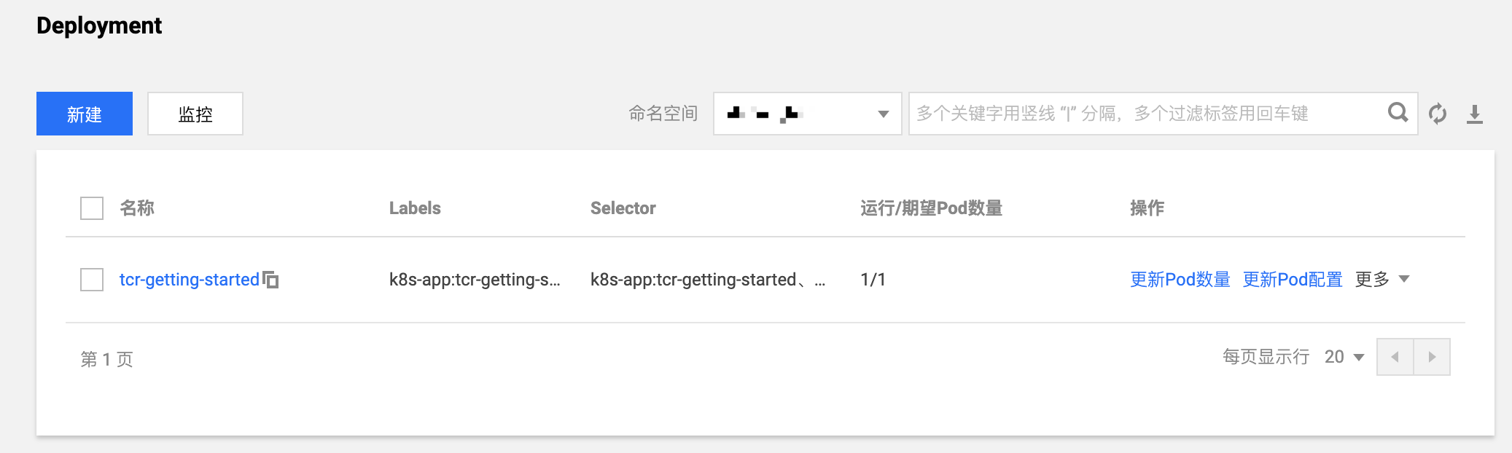Viewport: 1512px width, 453px height.
Task: Go to next page arrow
Action: 1432,357
